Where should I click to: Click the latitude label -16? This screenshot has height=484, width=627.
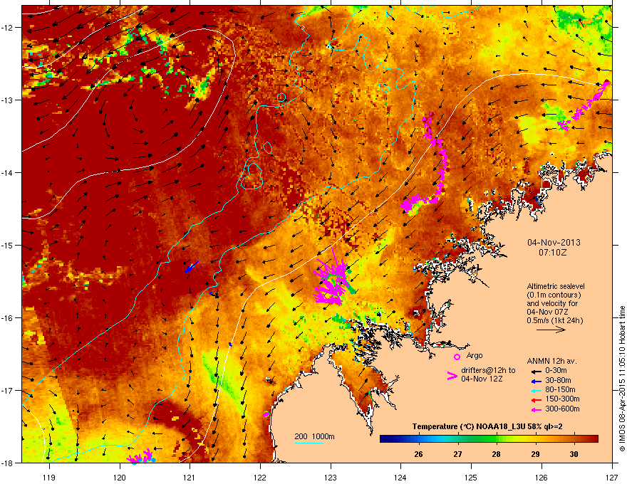coord(8,318)
